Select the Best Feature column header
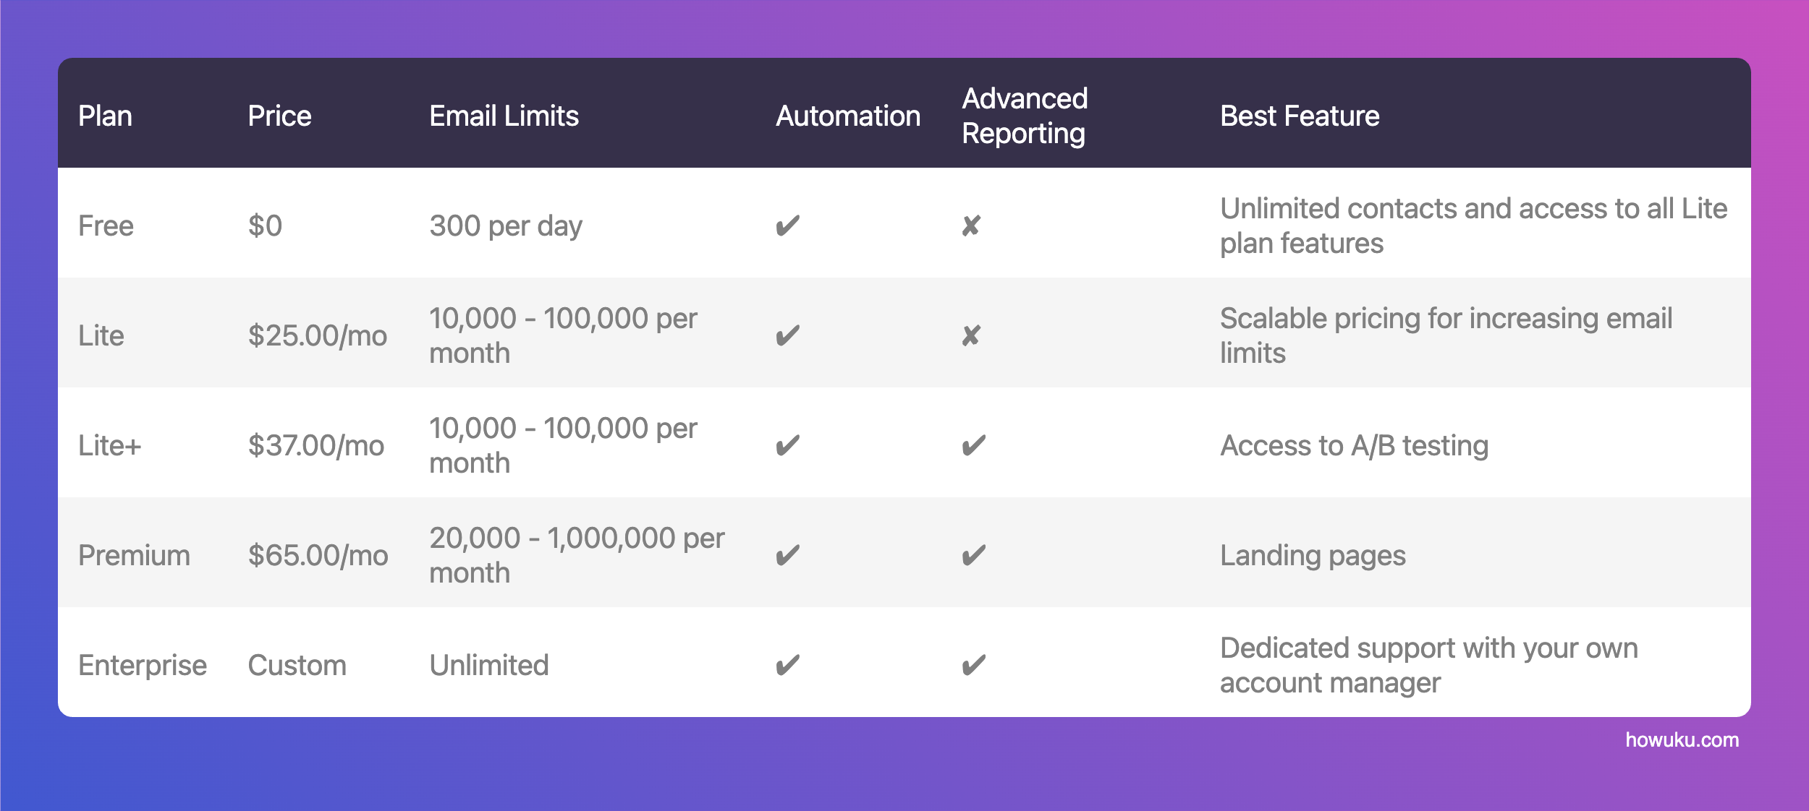This screenshot has width=1809, height=811. [x=1300, y=116]
